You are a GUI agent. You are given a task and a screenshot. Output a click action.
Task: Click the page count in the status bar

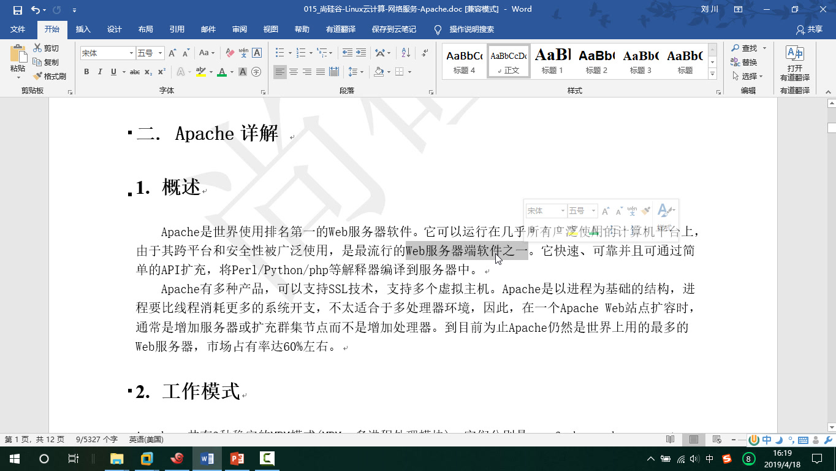pyautogui.click(x=34, y=440)
